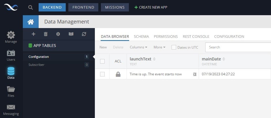Expand the More dropdown menu
Screen dimensions: 271x118
click(159, 47)
